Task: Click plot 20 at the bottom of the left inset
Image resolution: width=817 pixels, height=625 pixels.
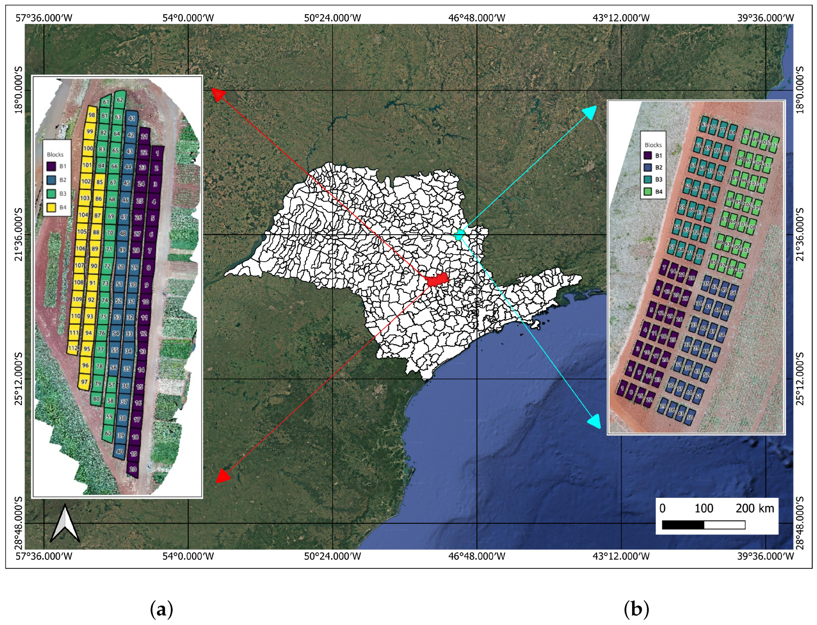Action: pyautogui.click(x=133, y=469)
